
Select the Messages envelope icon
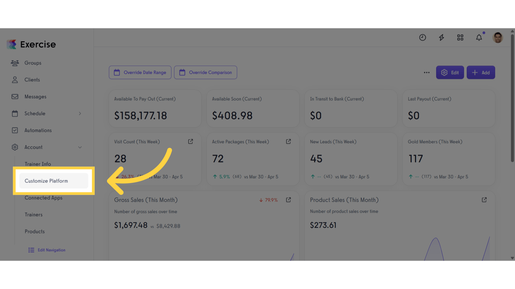click(x=15, y=96)
